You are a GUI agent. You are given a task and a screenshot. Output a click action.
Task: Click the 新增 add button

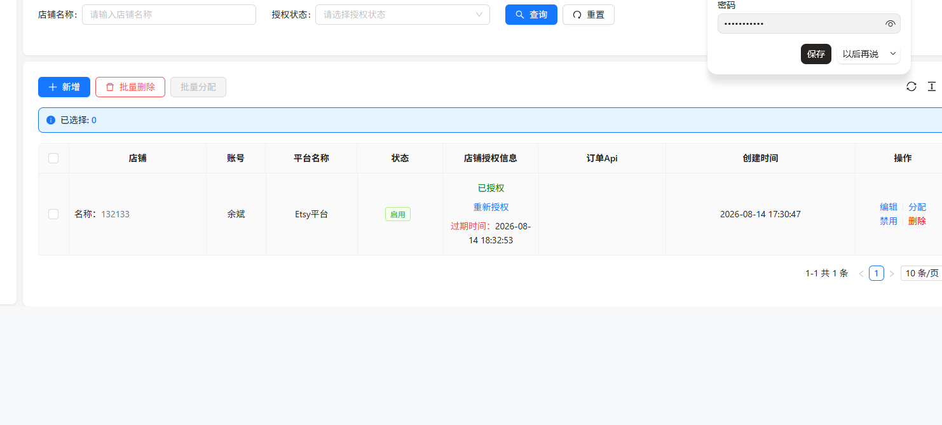click(64, 87)
